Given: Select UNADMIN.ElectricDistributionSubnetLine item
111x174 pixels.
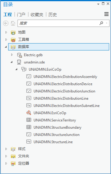Looking at the screenshot, I should click(x=67, y=105).
